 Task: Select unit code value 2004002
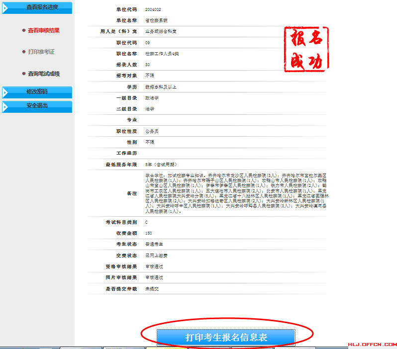(x=153, y=9)
